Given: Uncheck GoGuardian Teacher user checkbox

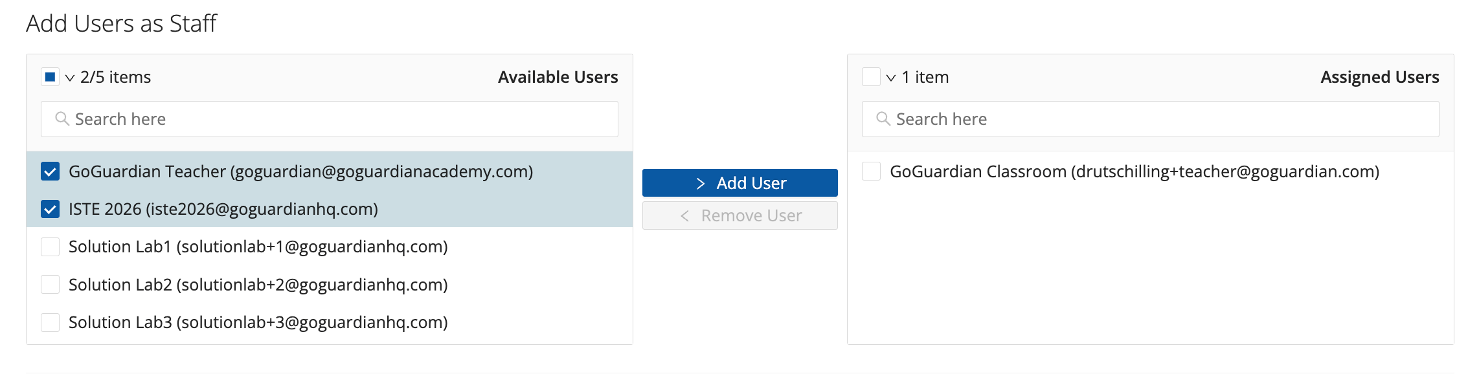Looking at the screenshot, I should pos(50,171).
